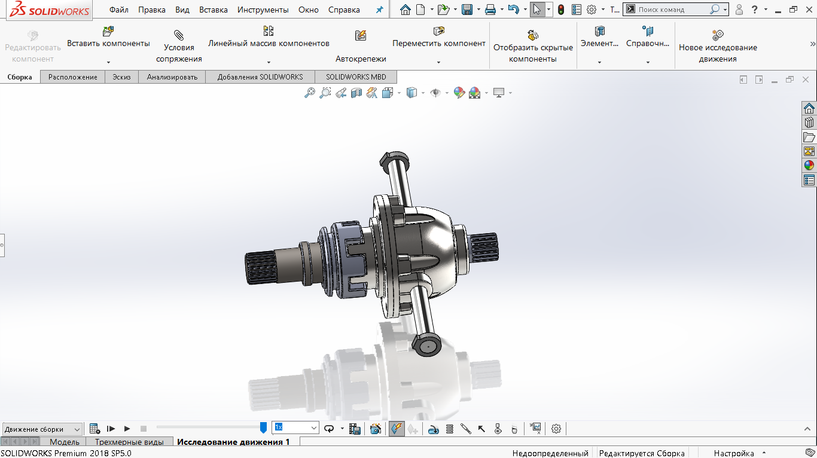Viewport: 817px width, 458px height.
Task: Click the Edit Appearance color ball icon
Action: tap(459, 93)
